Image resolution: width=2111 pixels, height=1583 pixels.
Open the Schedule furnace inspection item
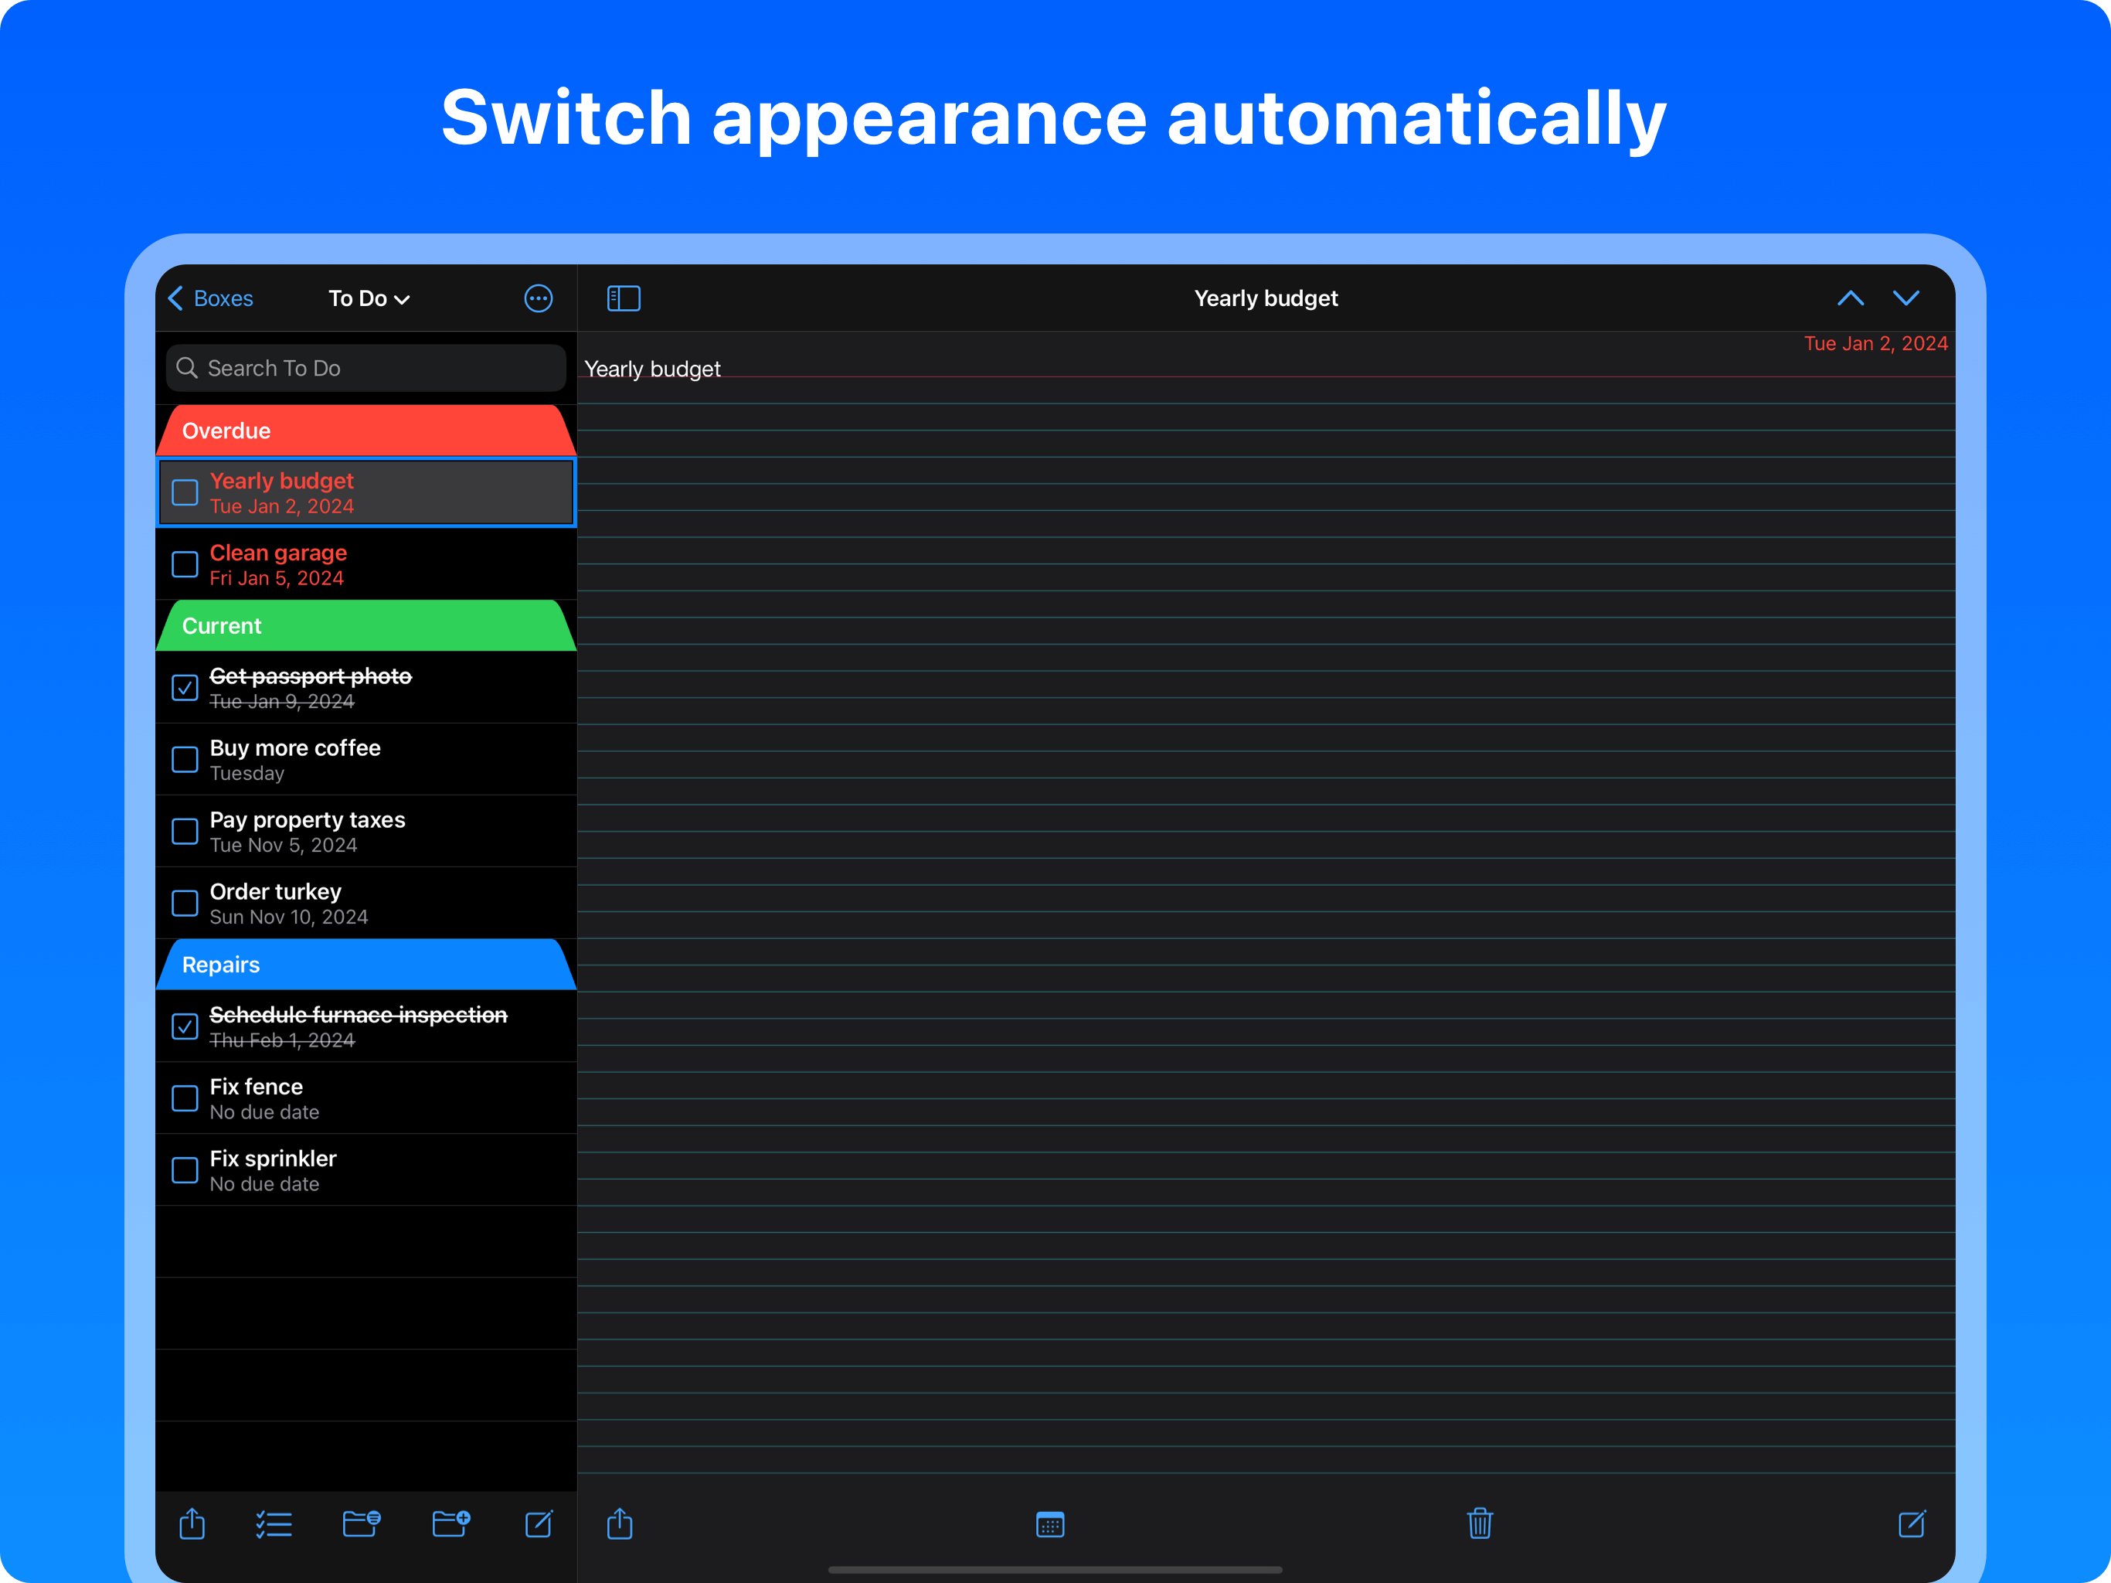point(365,1026)
